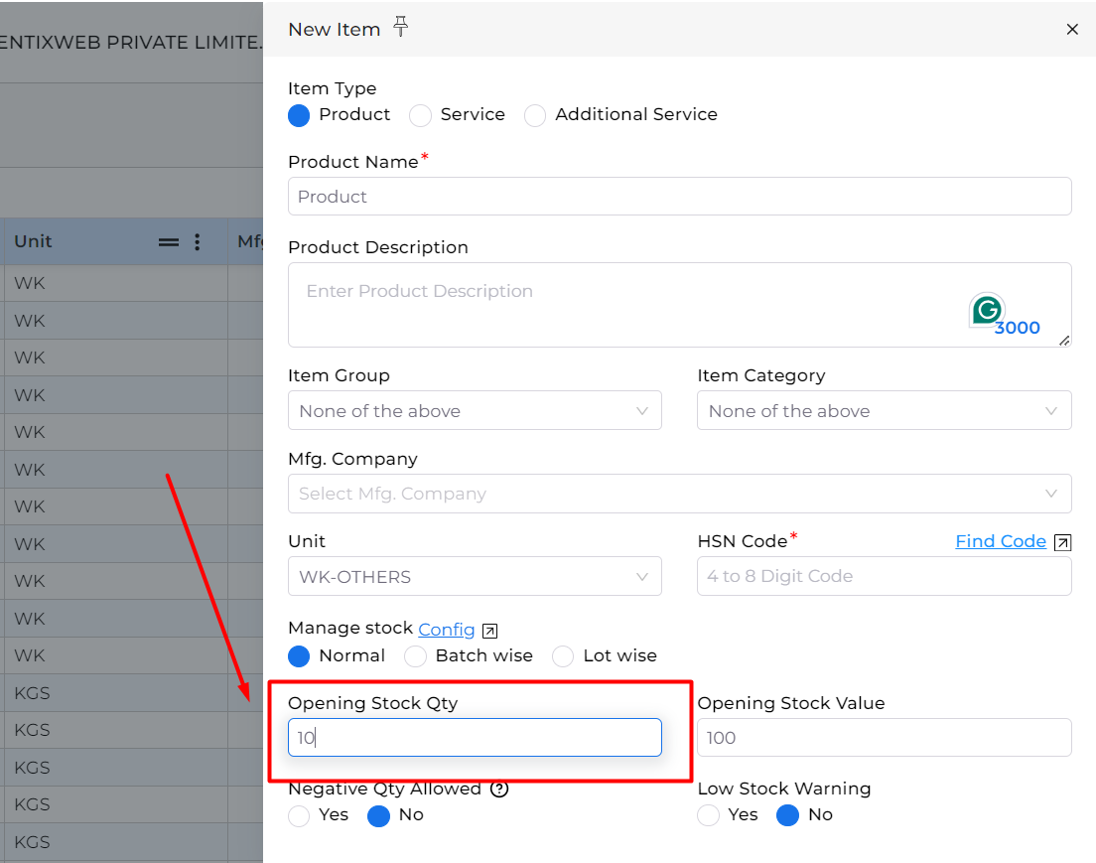1096x863 pixels.
Task: Open the Item Group dropdown
Action: click(475, 410)
